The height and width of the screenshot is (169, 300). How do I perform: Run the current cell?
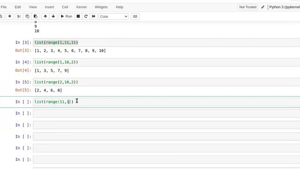(67, 16)
